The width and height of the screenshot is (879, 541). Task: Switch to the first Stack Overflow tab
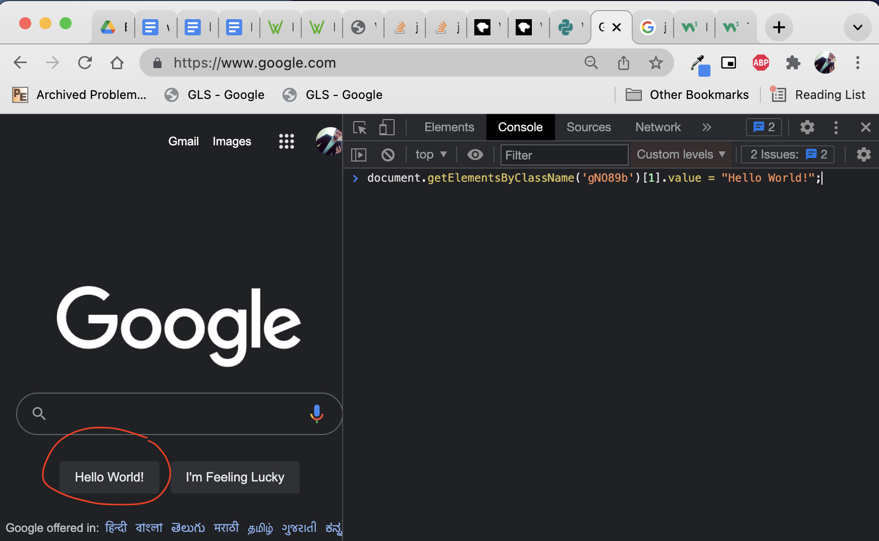coord(405,27)
